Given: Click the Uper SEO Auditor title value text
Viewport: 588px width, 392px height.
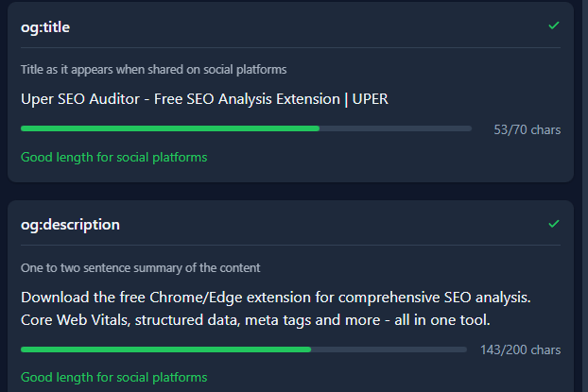Looking at the screenshot, I should point(204,98).
